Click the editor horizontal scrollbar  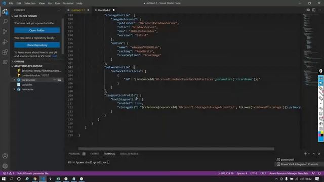pos(176,149)
